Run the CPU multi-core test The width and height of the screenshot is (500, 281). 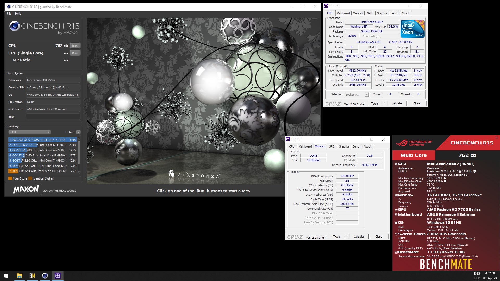point(75,46)
